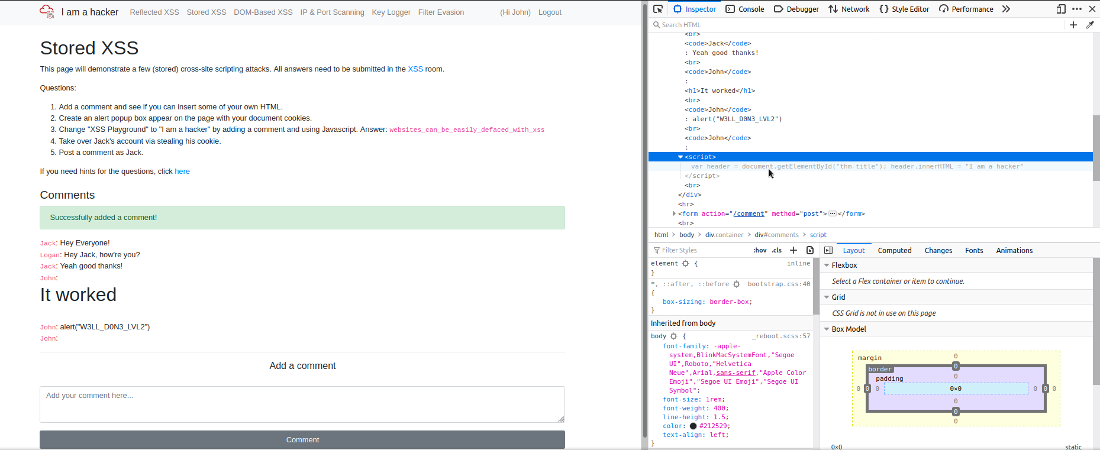Highlight elements matching element rule selector
This screenshot has height=450, width=1100.
(685, 264)
